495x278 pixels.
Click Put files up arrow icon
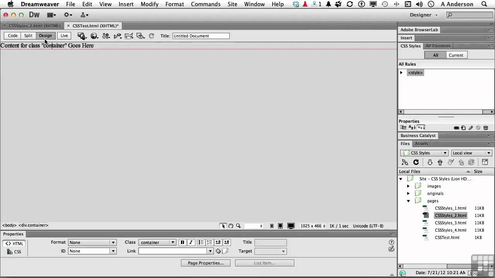click(440, 163)
